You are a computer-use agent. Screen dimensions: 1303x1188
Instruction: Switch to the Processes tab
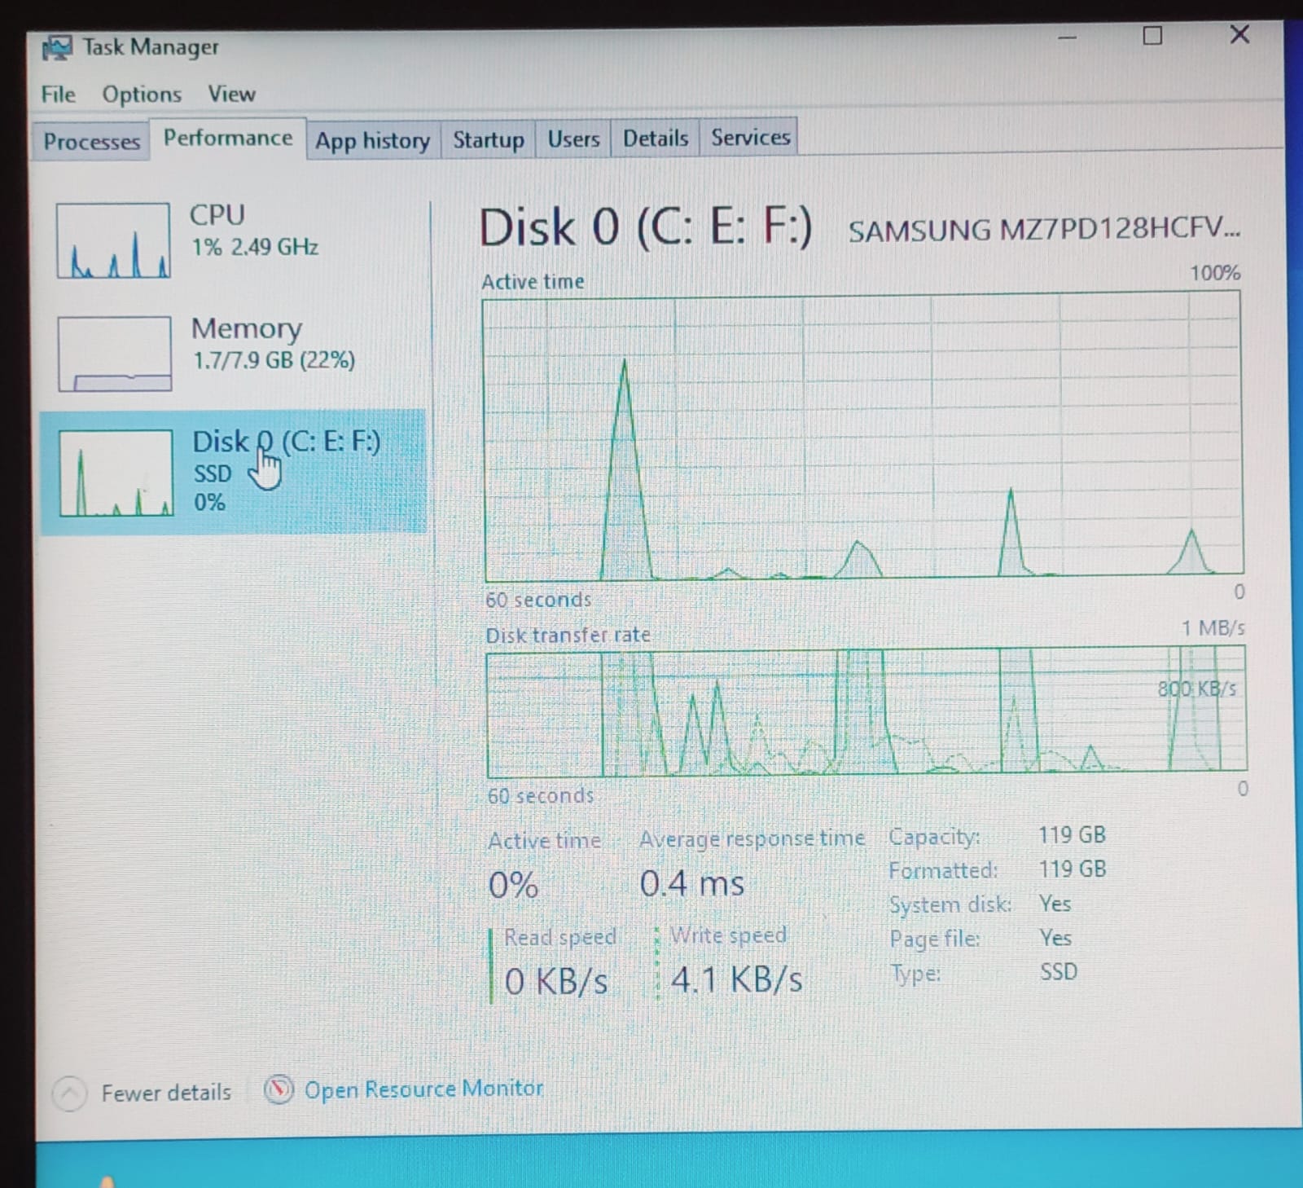[91, 142]
